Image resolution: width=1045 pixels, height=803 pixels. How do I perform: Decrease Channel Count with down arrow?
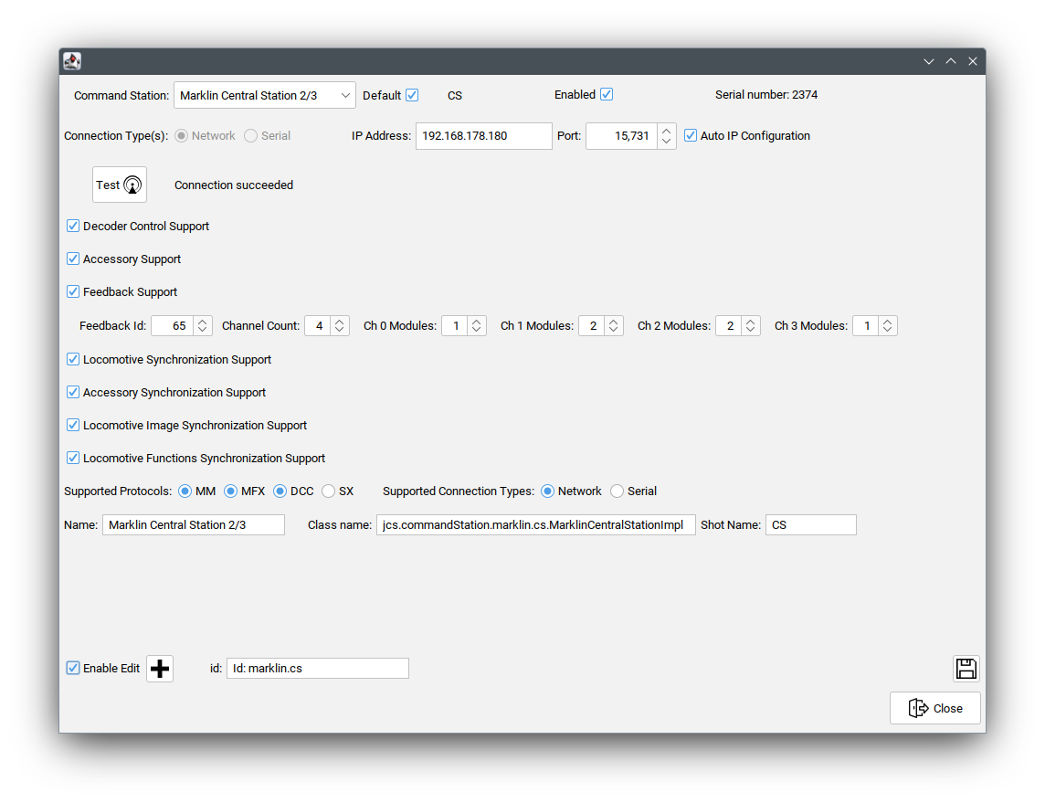pyautogui.click(x=340, y=331)
